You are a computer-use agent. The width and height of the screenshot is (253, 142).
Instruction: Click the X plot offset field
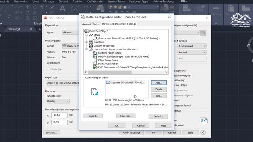tap(59, 115)
